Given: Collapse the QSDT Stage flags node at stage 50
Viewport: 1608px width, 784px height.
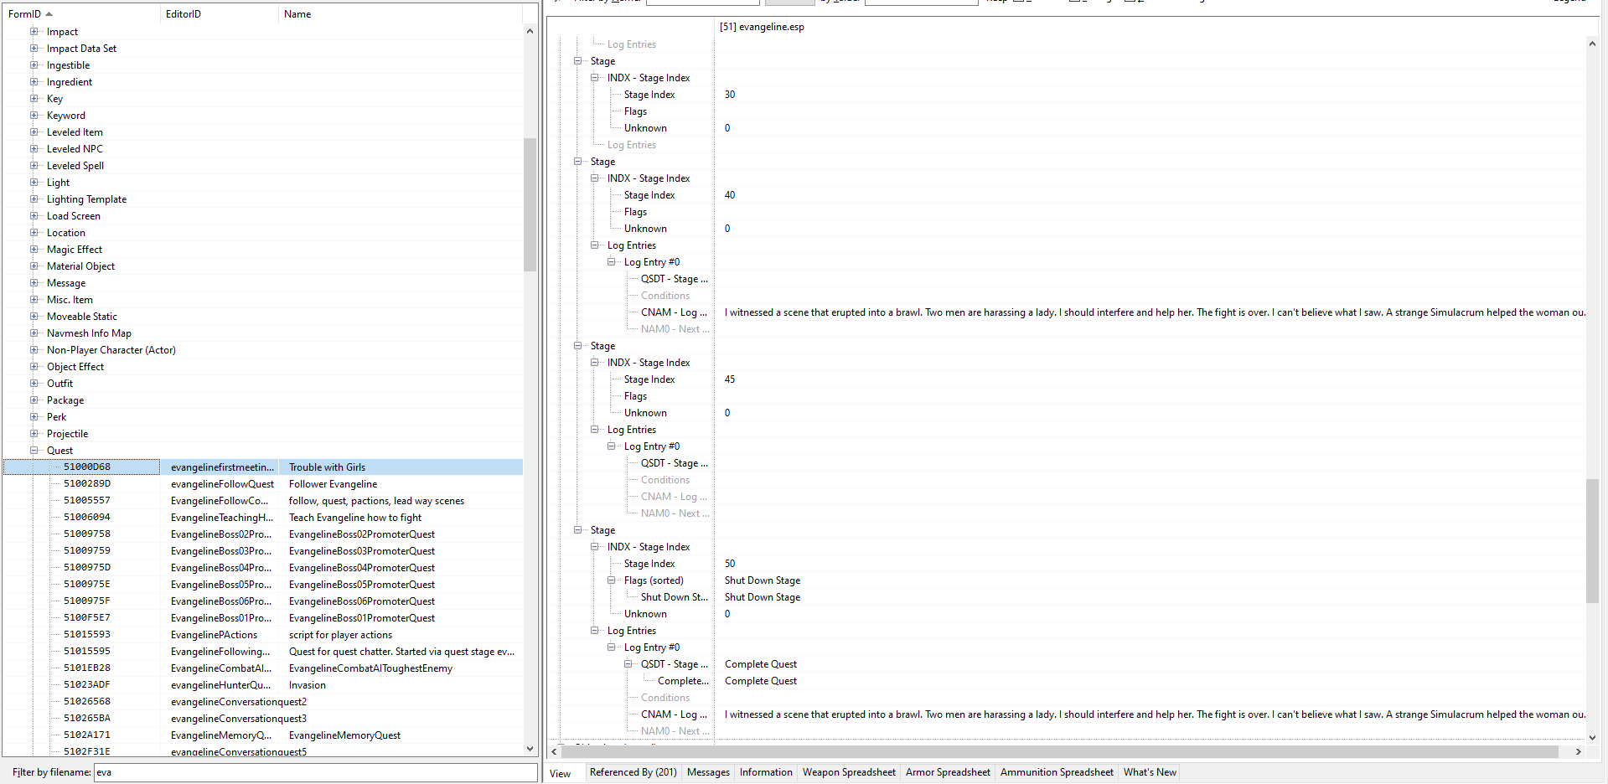Looking at the screenshot, I should coord(628,664).
